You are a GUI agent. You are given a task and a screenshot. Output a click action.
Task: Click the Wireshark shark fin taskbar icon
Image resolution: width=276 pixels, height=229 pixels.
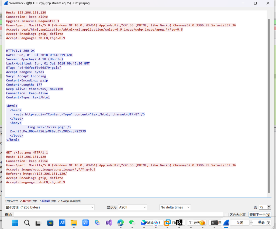226,223
